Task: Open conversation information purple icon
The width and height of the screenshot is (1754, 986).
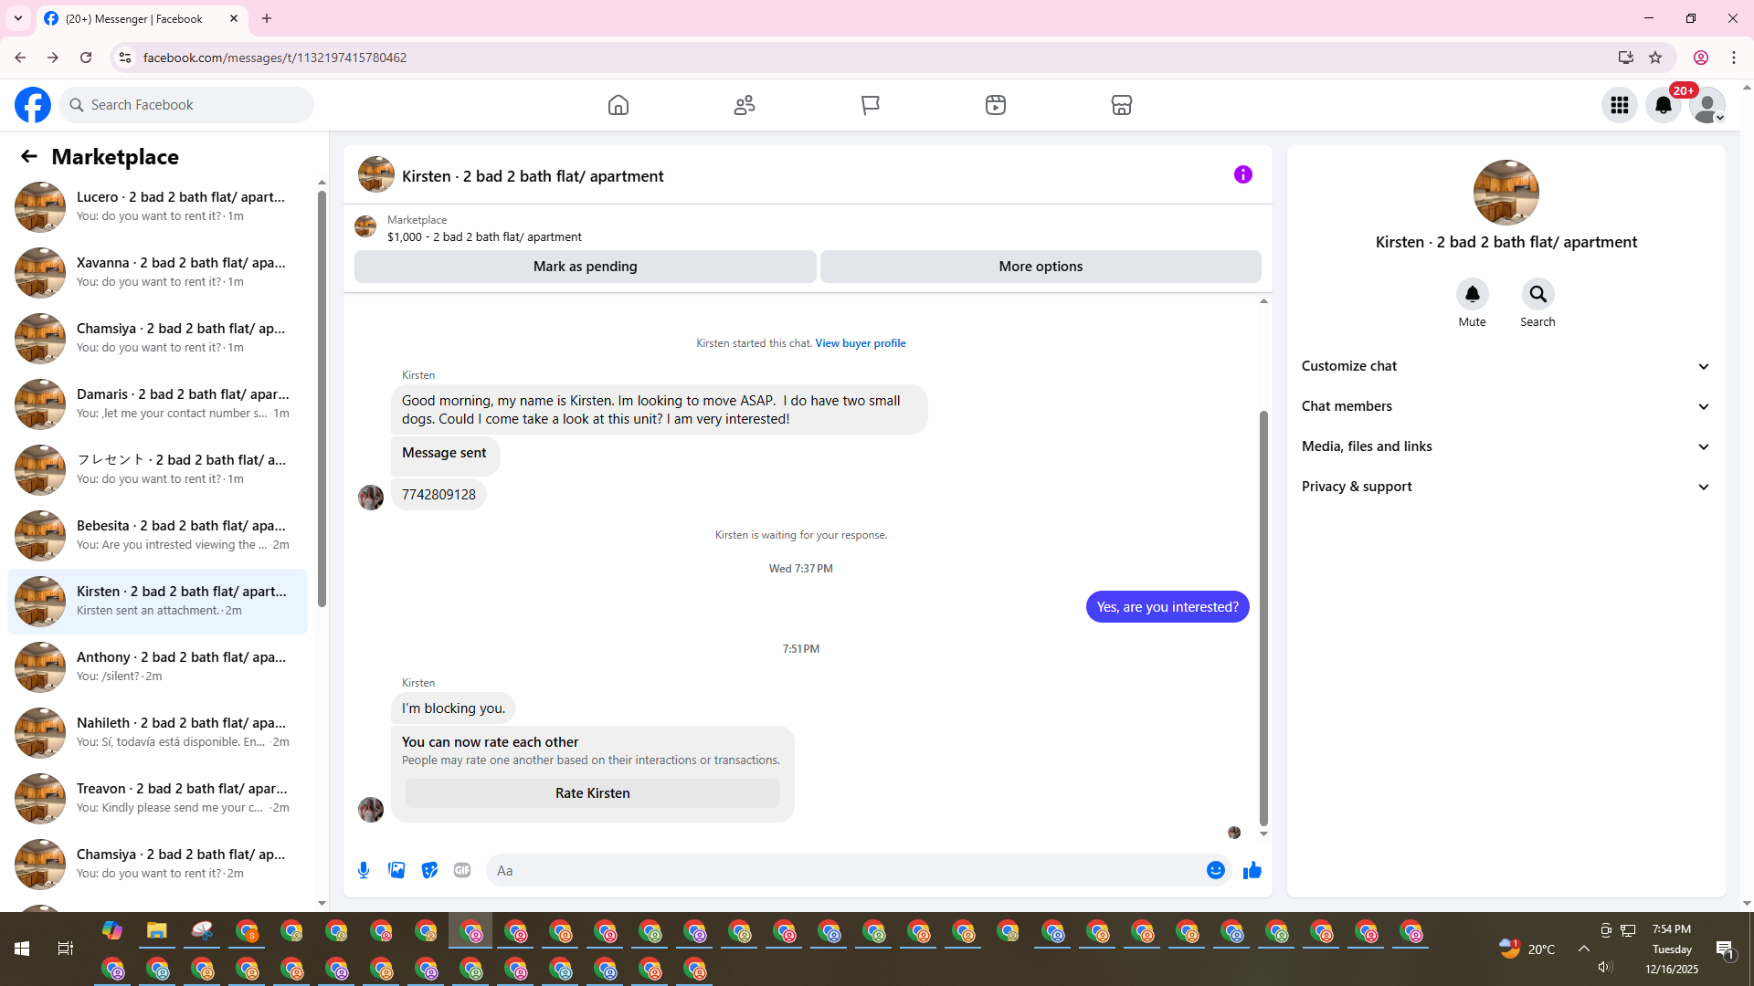Action: (1243, 174)
